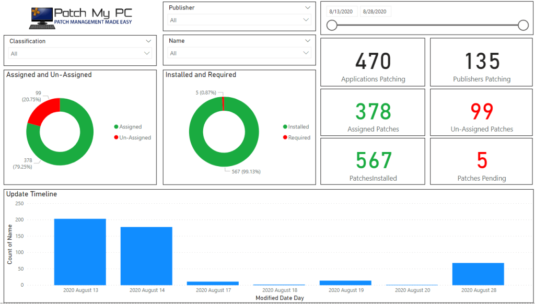
Task: Edit the end date 8/28/2020 field
Action: (375, 11)
